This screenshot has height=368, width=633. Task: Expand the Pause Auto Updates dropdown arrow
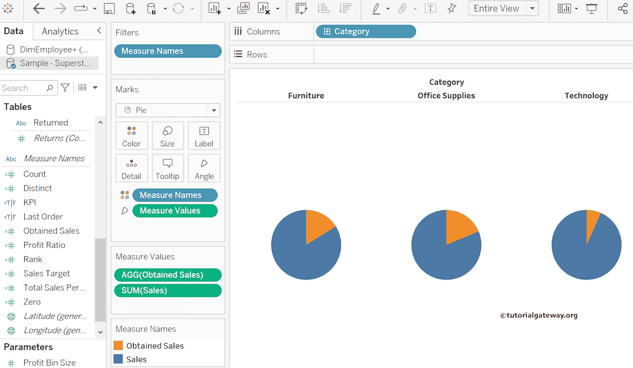pyautogui.click(x=165, y=9)
